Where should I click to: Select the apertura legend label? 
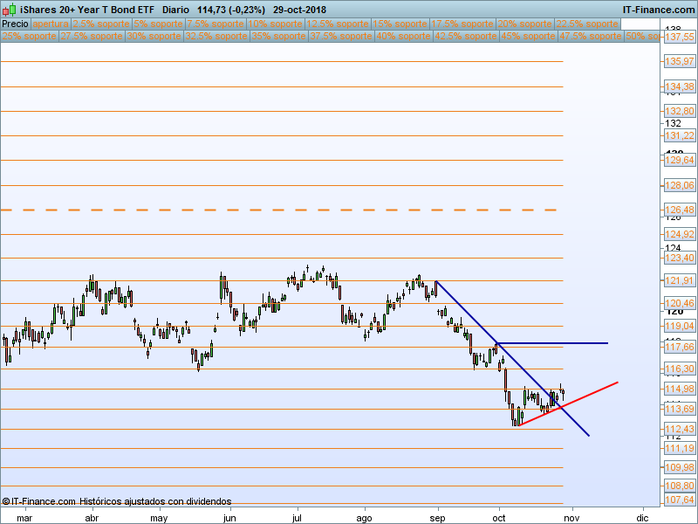[51, 24]
